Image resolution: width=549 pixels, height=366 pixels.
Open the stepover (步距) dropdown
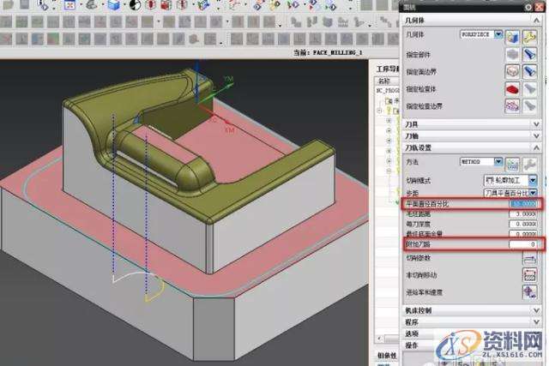(533, 193)
